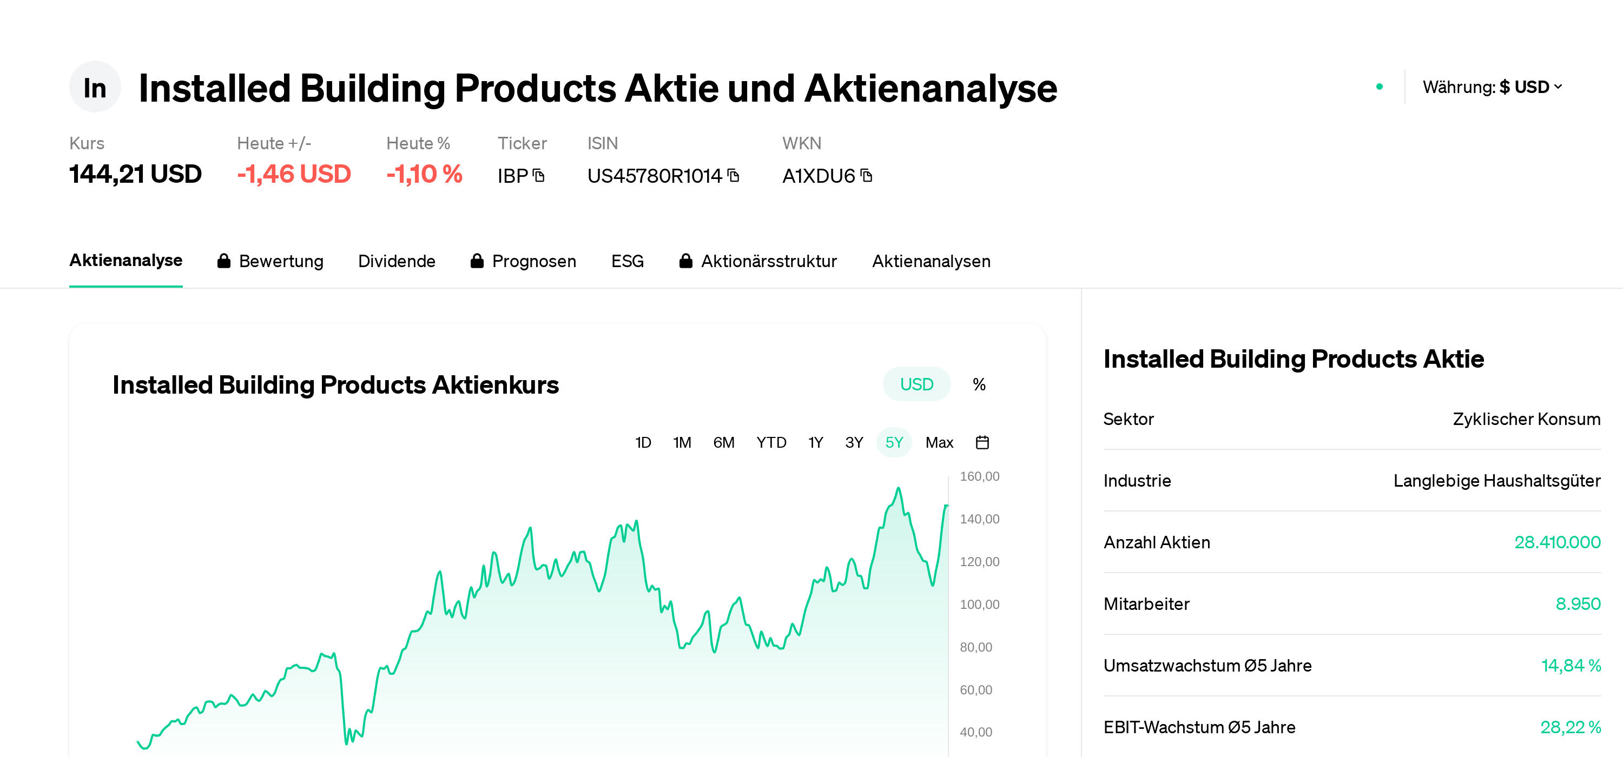This screenshot has height=757, width=1623.
Task: Open the Dividende tab
Action: pos(397,261)
